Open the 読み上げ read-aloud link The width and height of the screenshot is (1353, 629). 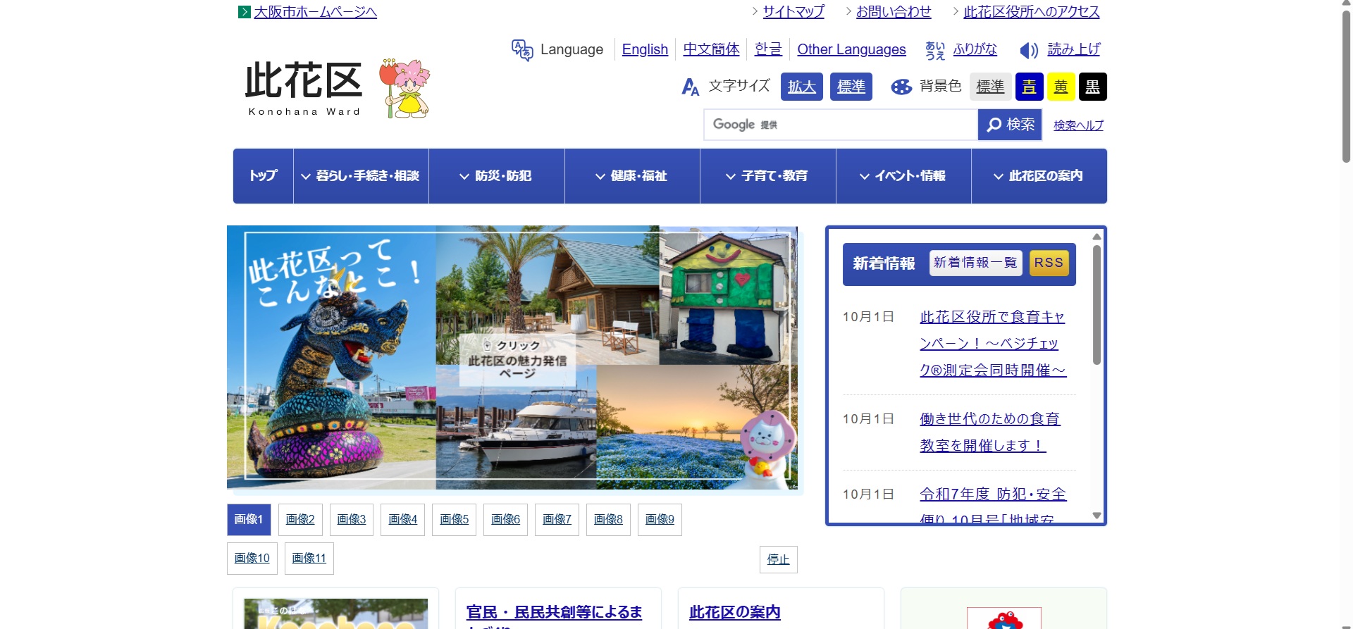pos(1074,49)
